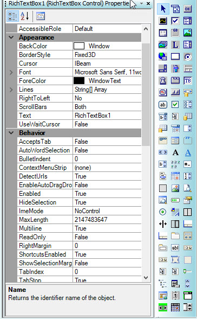Pick the abl TextBox control icon
This screenshot has height=319, width=197.
click(175, 248)
